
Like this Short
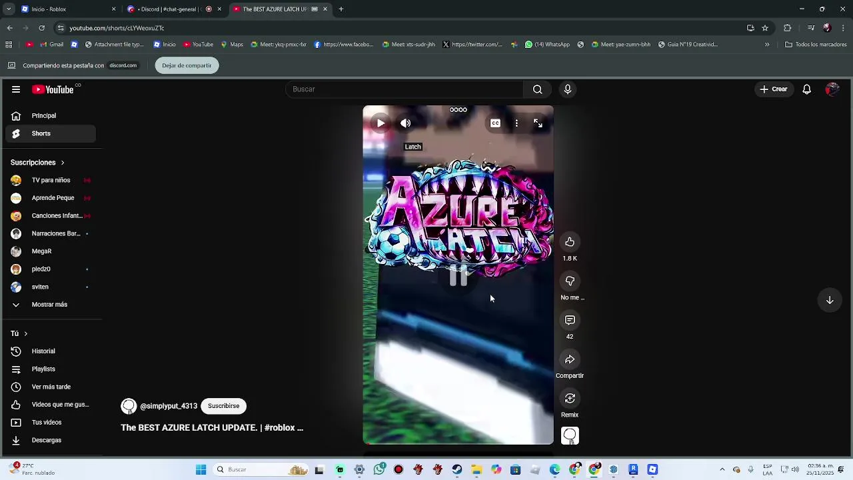[x=570, y=242]
